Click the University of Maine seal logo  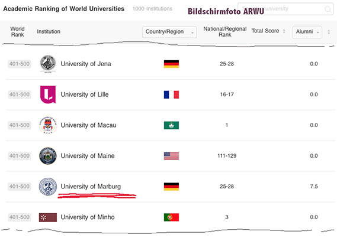(x=48, y=156)
